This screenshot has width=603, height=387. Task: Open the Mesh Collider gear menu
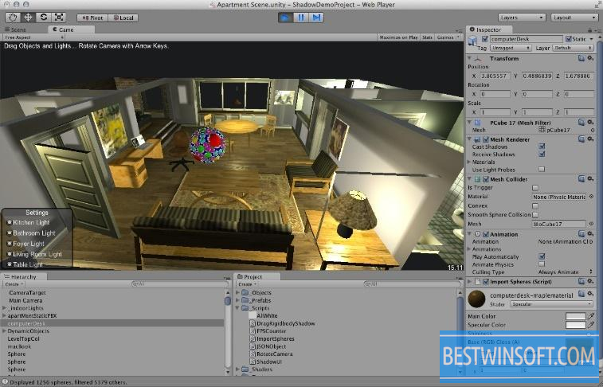[590, 178]
